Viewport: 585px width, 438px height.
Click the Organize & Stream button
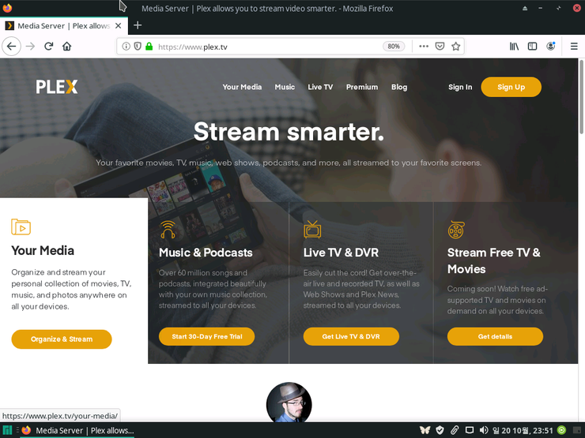[62, 339]
